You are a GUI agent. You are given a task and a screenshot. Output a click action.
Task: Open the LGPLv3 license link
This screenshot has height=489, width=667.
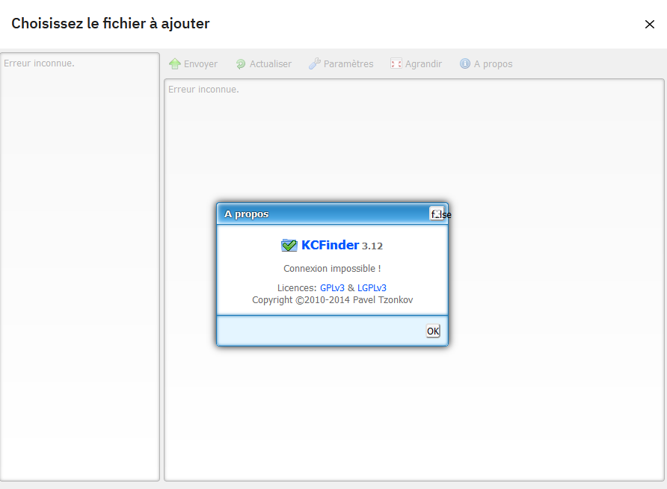tap(372, 288)
